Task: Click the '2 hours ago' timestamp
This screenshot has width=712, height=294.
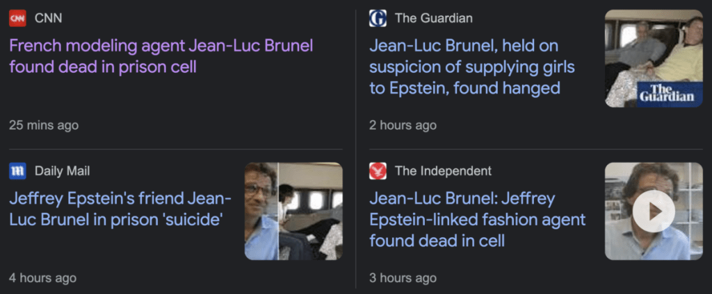Action: coord(403,125)
